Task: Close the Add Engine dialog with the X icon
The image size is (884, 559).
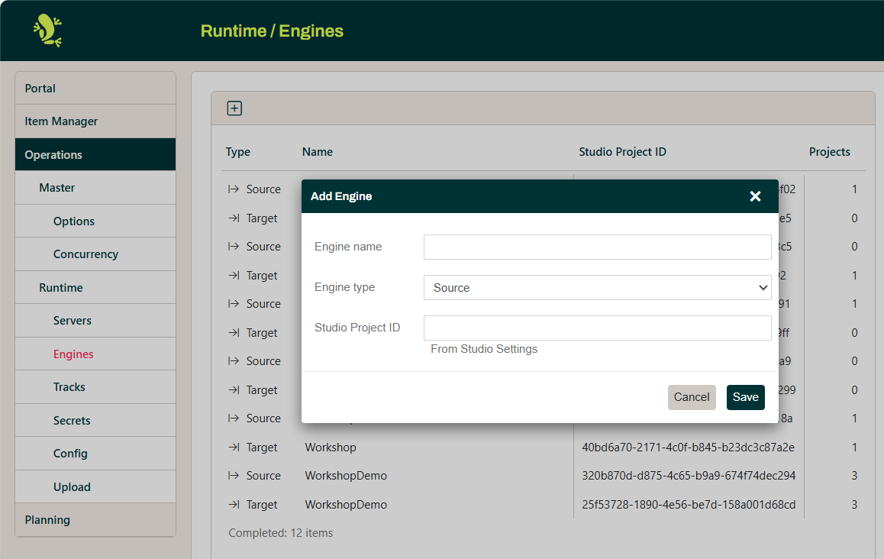Action: (755, 196)
